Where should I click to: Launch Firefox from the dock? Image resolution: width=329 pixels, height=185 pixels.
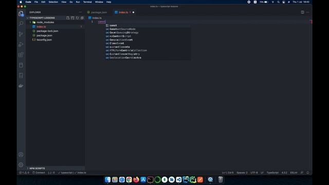pyautogui.click(x=136, y=179)
